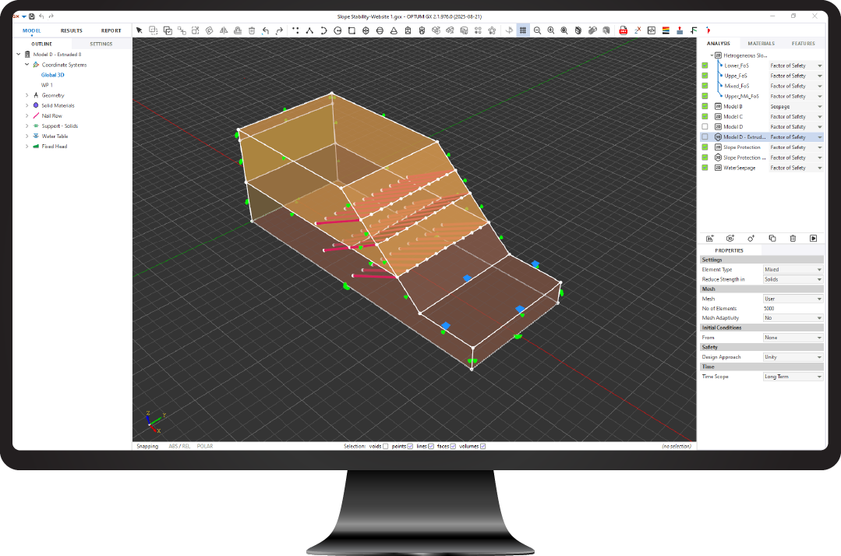The image size is (841, 556).
Task: Open the Element Type dropdown
Action: pyautogui.click(x=792, y=269)
